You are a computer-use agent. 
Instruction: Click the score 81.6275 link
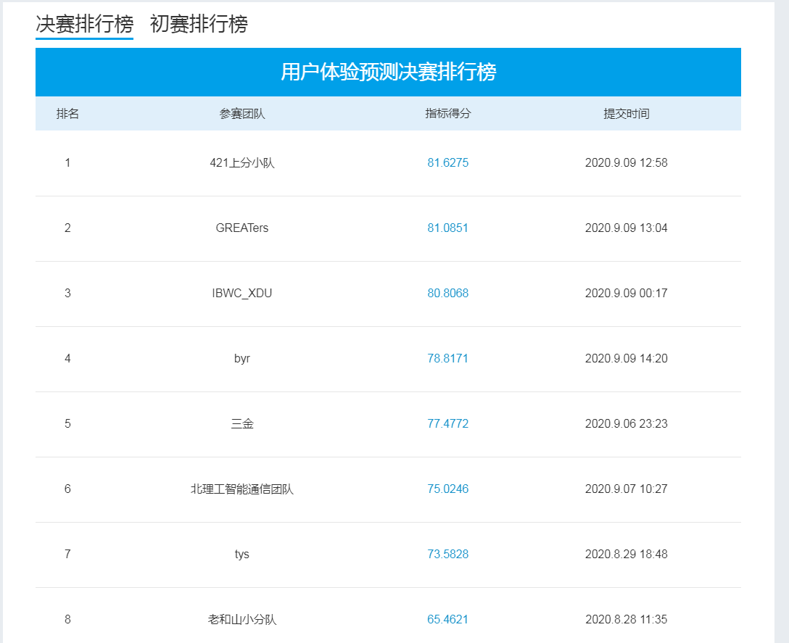click(447, 163)
